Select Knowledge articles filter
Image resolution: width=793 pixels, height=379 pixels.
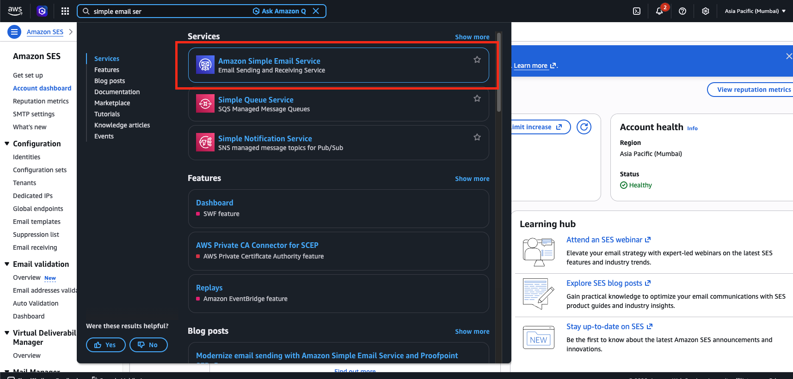click(122, 125)
